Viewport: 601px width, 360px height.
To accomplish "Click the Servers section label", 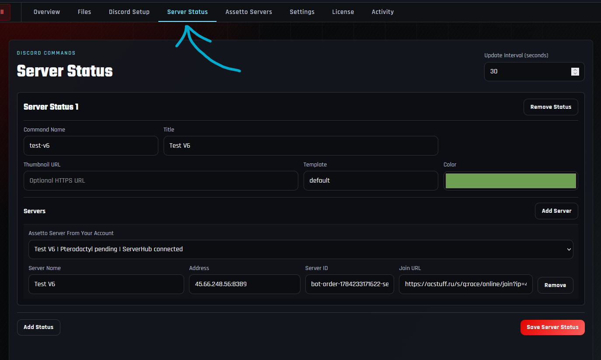I will click(35, 211).
